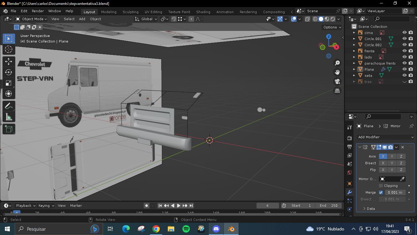The image size is (417, 235).
Task: Remove the Mirror modifier with the X button
Action: click(x=403, y=147)
